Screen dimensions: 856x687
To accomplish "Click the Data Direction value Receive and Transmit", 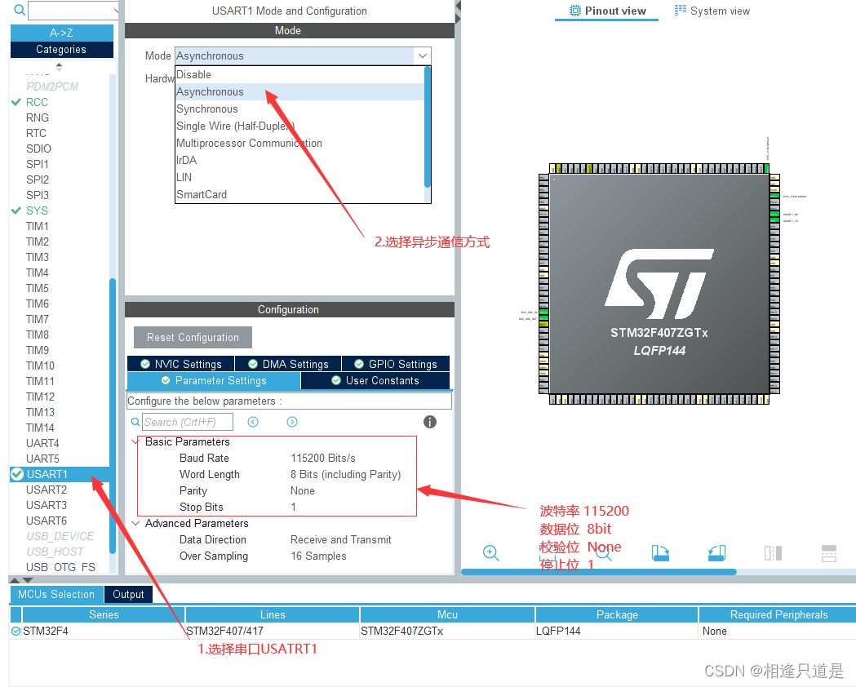I will click(340, 539).
